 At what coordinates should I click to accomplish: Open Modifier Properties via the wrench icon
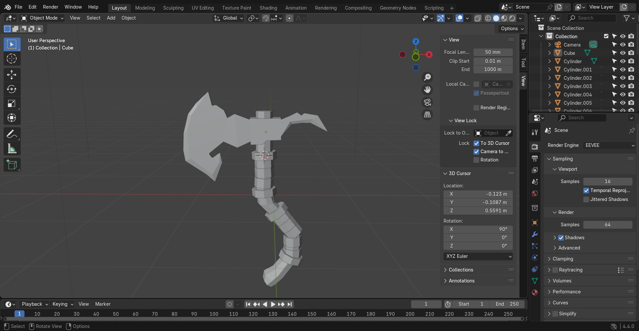point(535,234)
